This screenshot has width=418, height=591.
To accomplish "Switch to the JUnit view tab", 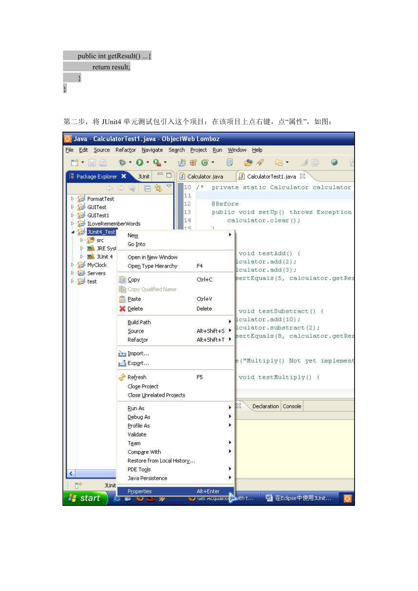I will [144, 177].
